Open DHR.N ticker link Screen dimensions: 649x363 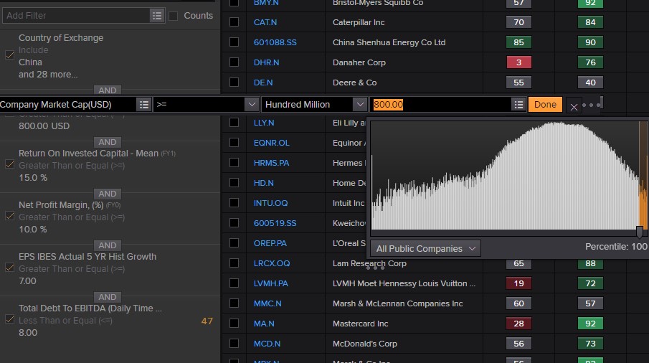(x=266, y=62)
